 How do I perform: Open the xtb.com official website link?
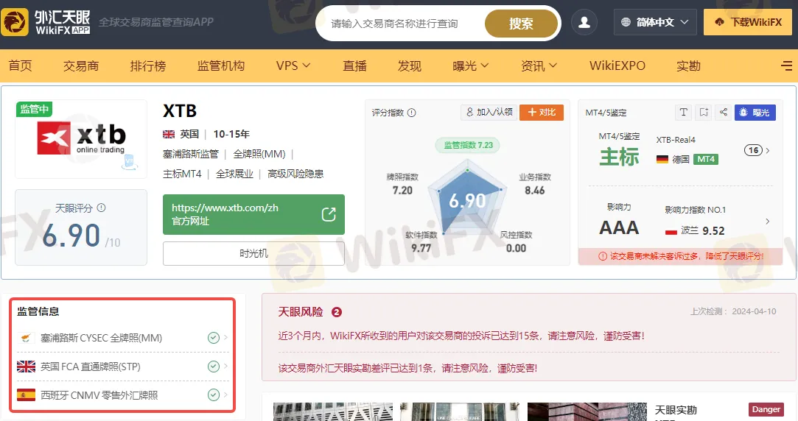pos(253,214)
